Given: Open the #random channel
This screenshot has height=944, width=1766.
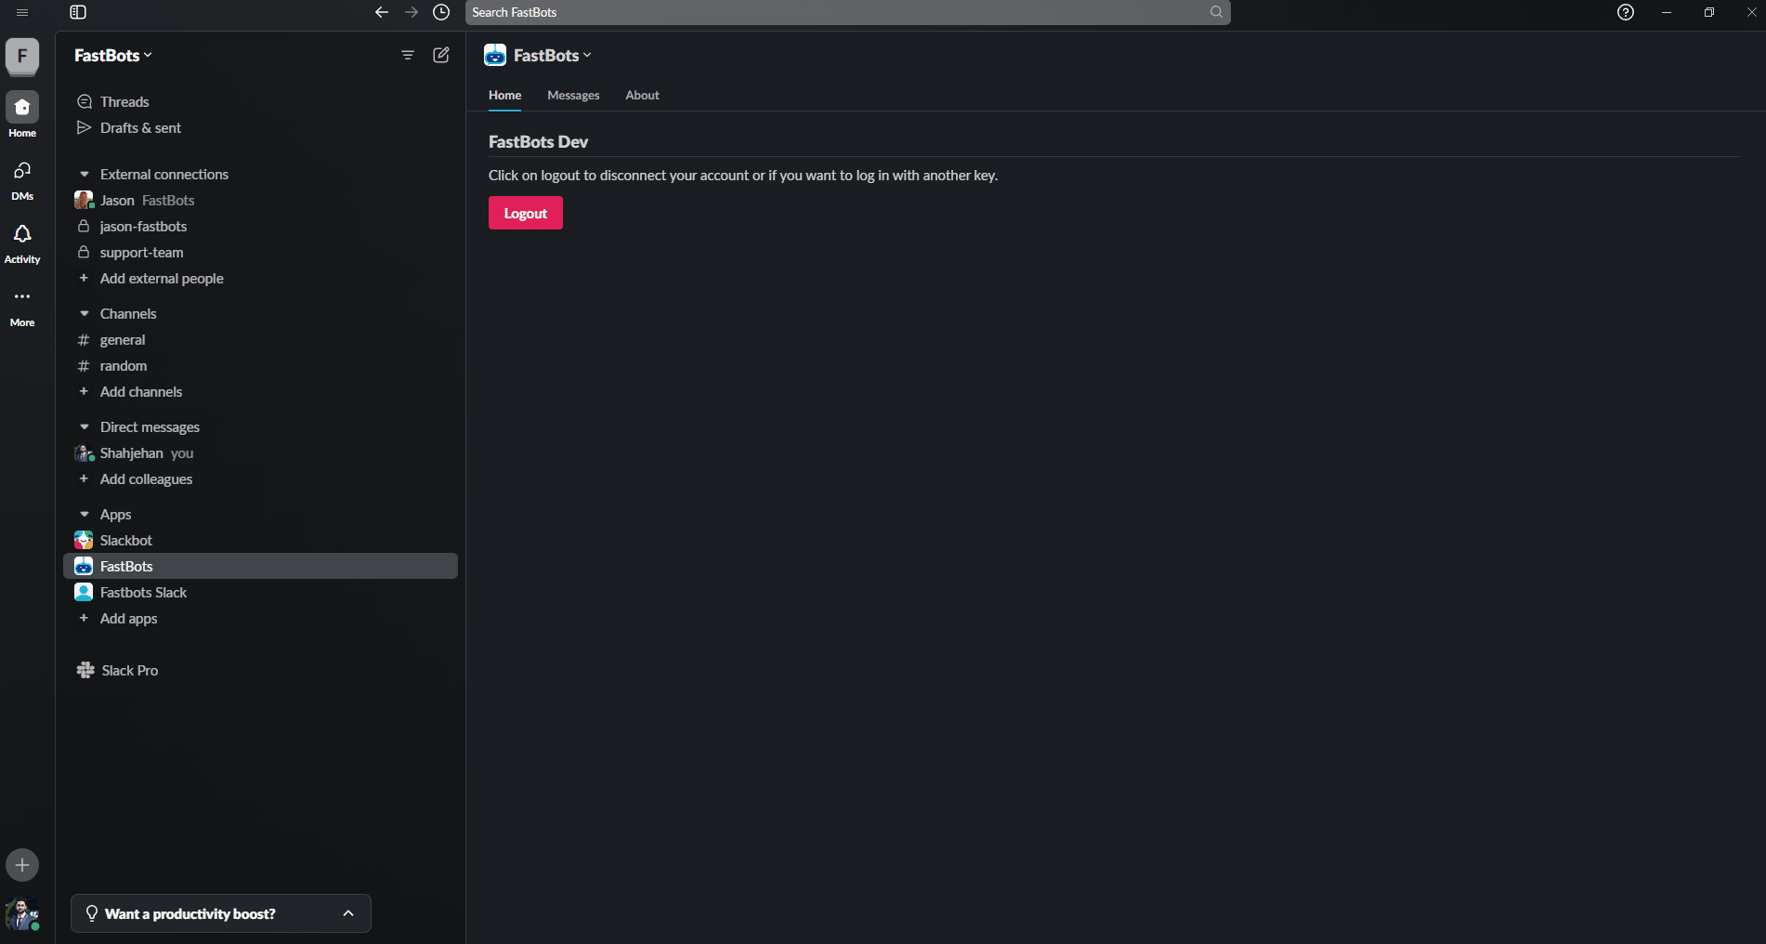Looking at the screenshot, I should [260, 365].
